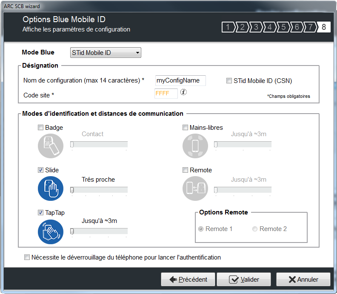
Task: Open the Mode Blue dropdown
Action: tap(105, 53)
